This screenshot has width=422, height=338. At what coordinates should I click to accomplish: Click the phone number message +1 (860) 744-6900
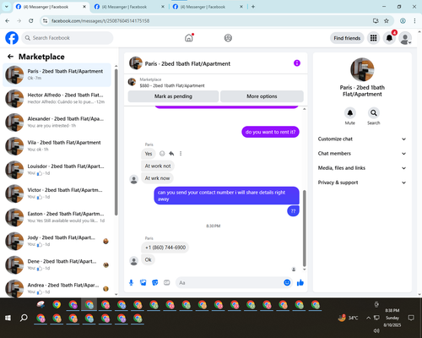tap(165, 248)
